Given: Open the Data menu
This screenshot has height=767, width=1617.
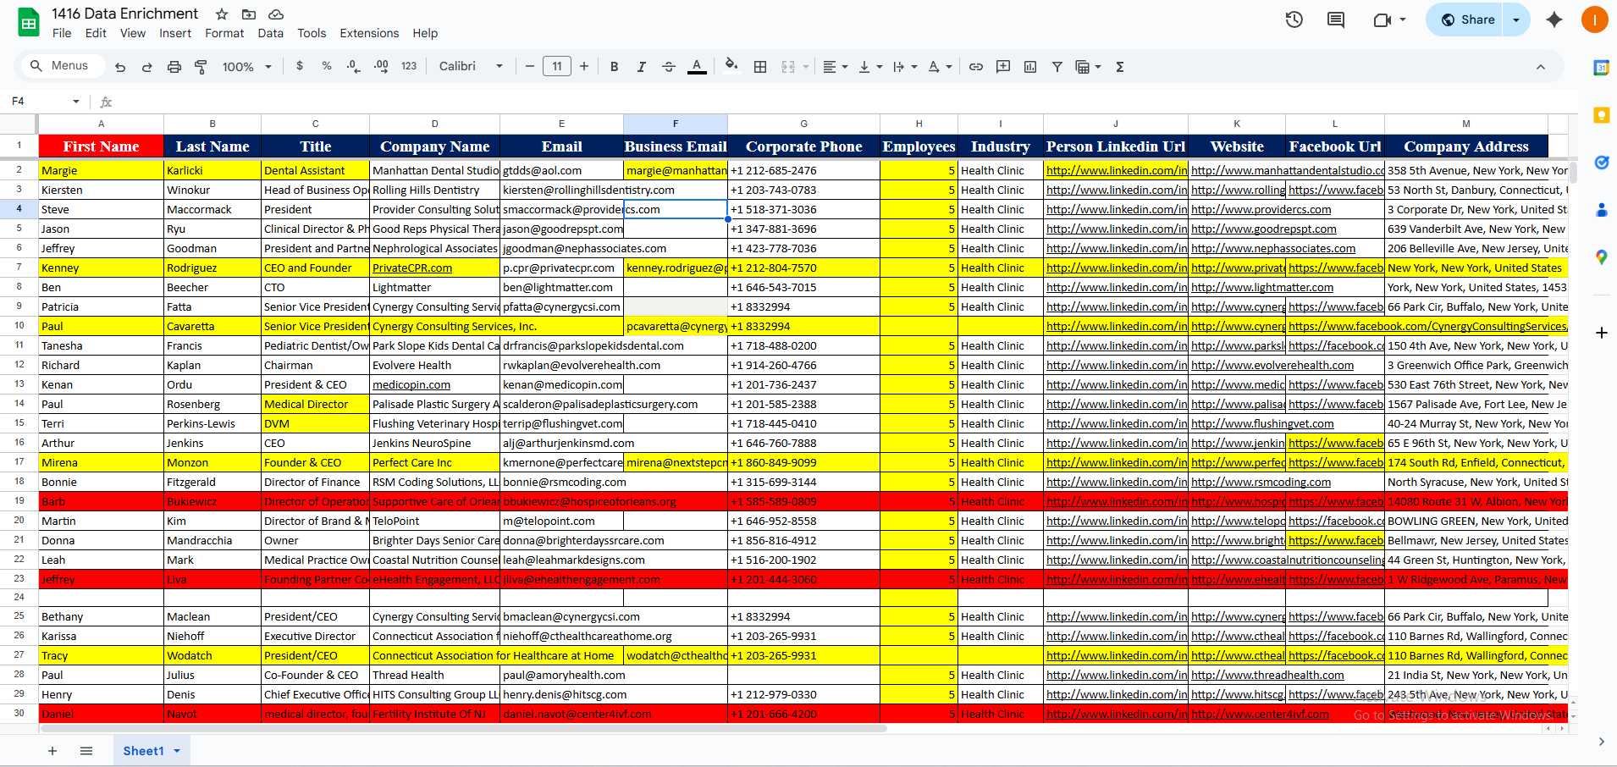Looking at the screenshot, I should (270, 33).
